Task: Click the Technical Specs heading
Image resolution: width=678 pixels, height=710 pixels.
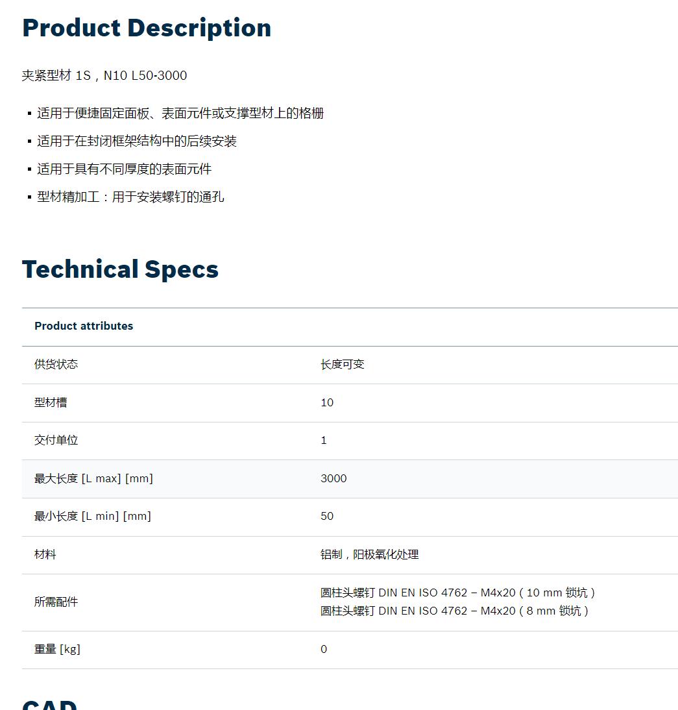Action: (x=121, y=269)
